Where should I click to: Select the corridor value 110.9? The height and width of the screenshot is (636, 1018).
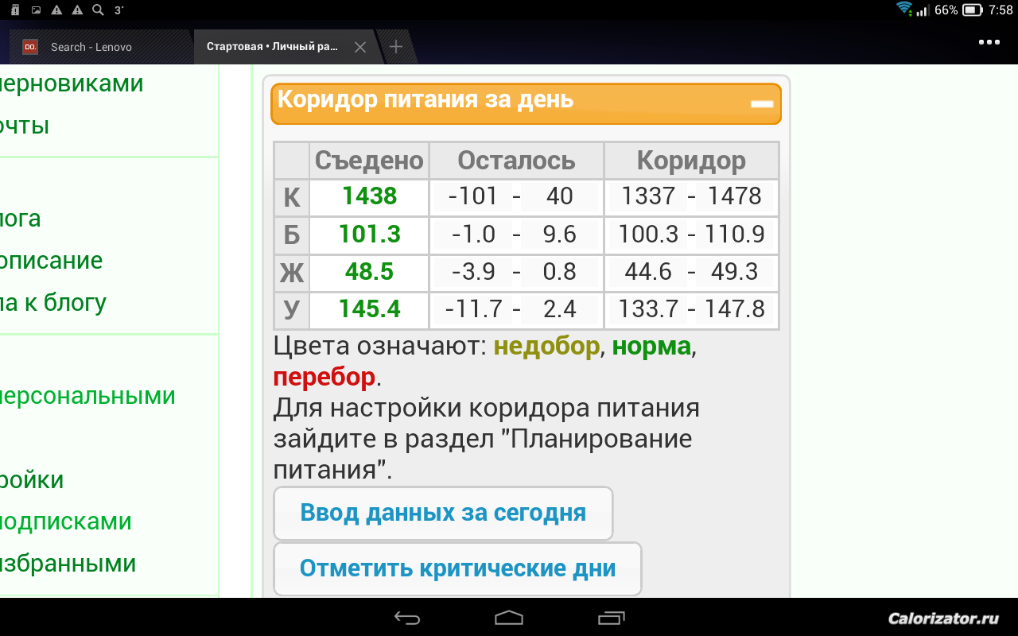[734, 234]
